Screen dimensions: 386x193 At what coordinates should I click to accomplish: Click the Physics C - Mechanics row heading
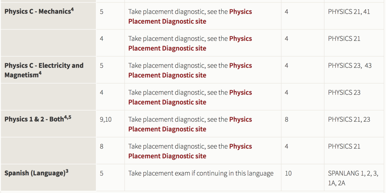point(37,11)
